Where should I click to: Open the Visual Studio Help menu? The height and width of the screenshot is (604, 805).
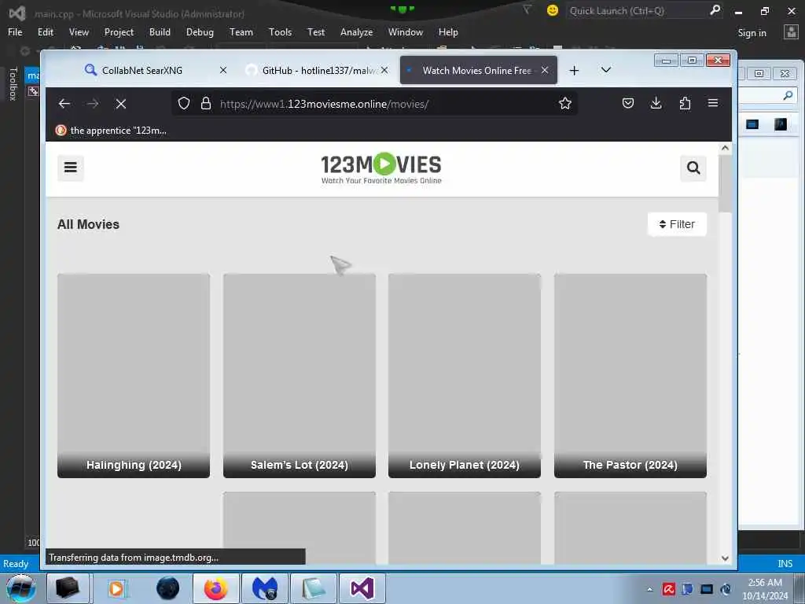[448, 31]
